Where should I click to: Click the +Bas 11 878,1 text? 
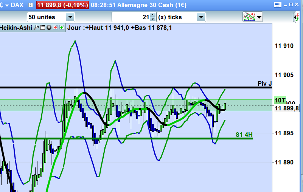[151, 28]
